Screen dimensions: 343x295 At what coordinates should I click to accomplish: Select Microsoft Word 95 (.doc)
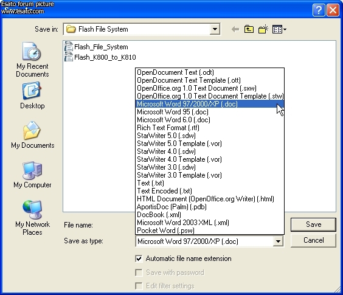pyautogui.click(x=210, y=111)
